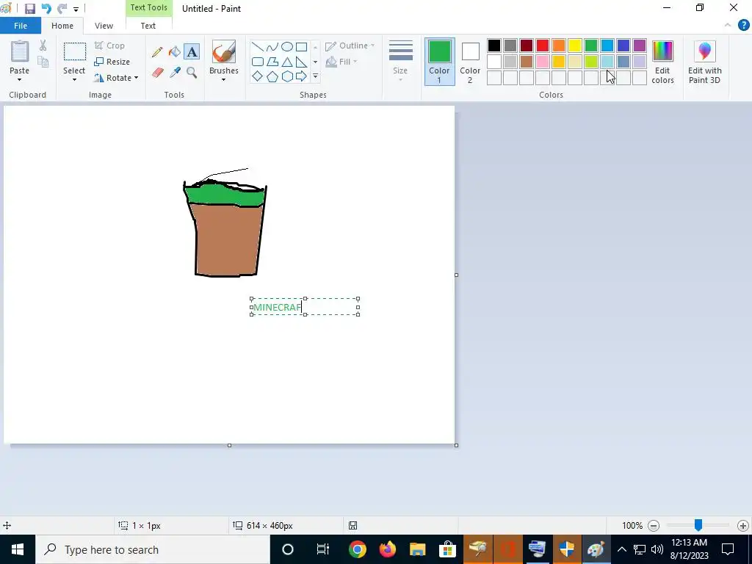Click the Brushes icon
The height and width of the screenshot is (564, 752).
pos(223,52)
